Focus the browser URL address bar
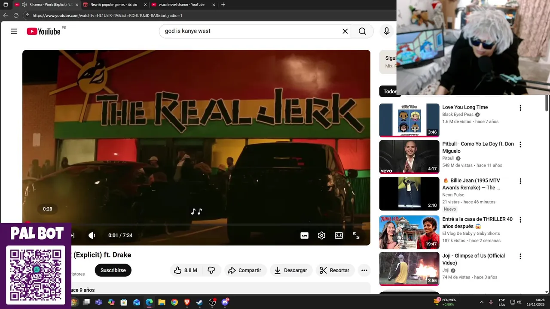The image size is (550, 309). click(x=211, y=15)
